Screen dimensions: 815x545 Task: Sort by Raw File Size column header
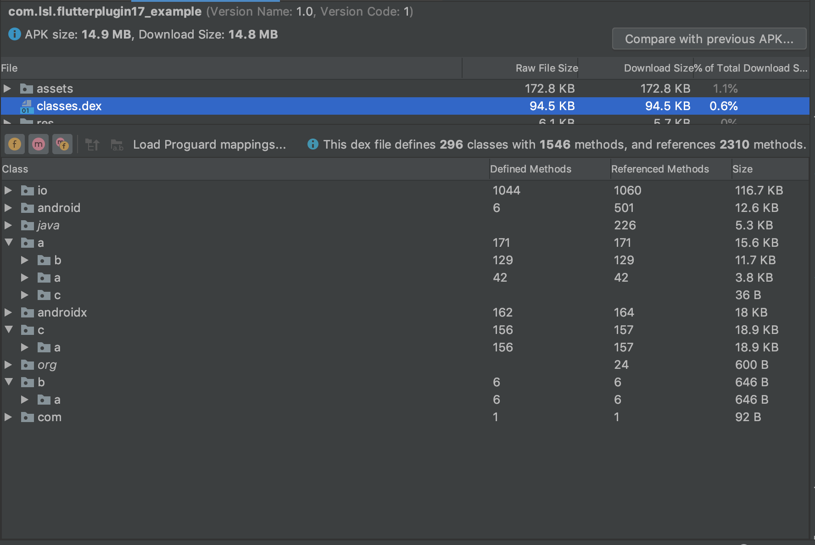547,68
